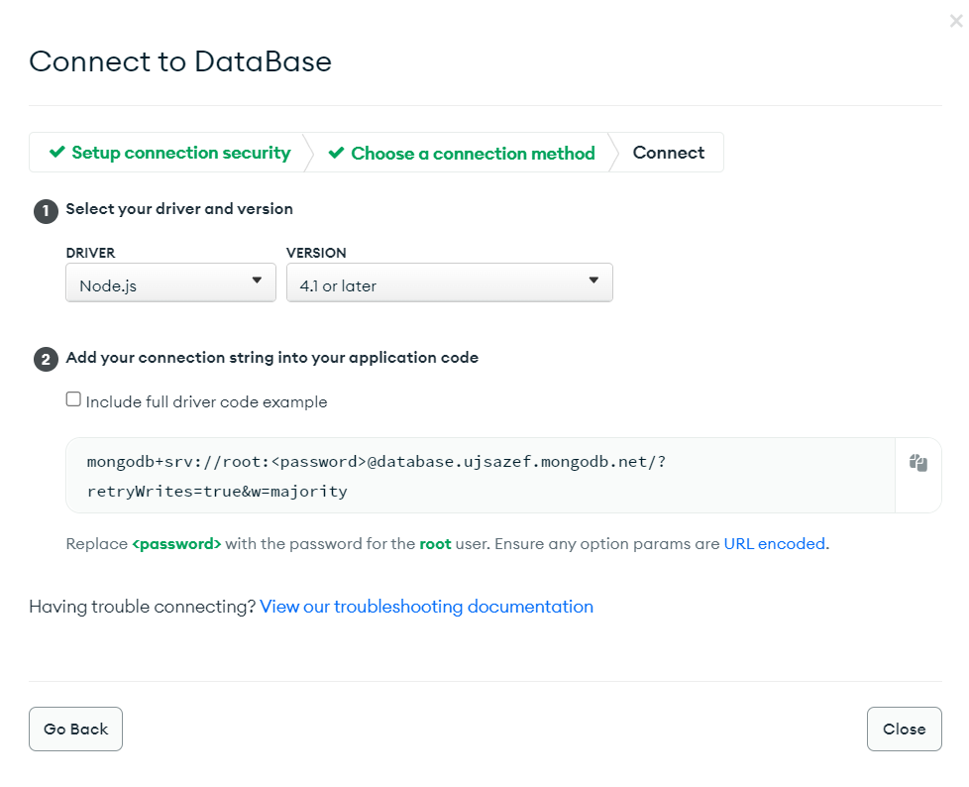The height and width of the screenshot is (787, 969).
Task: Open the URL encoded link
Action: (x=775, y=543)
